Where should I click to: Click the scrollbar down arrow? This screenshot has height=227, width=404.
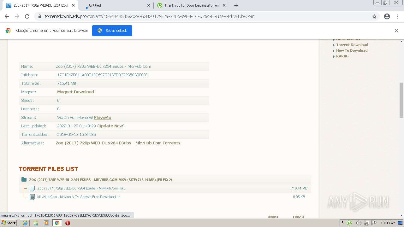click(x=401, y=215)
